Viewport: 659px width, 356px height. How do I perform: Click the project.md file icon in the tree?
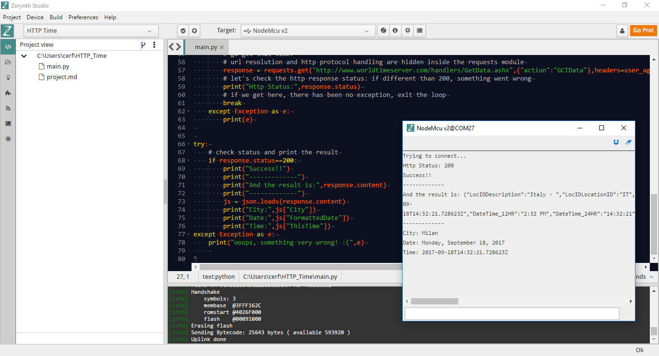(41, 77)
